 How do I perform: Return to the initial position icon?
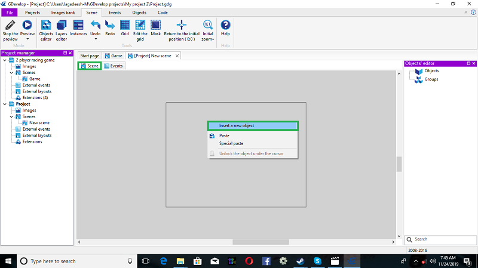click(x=182, y=25)
